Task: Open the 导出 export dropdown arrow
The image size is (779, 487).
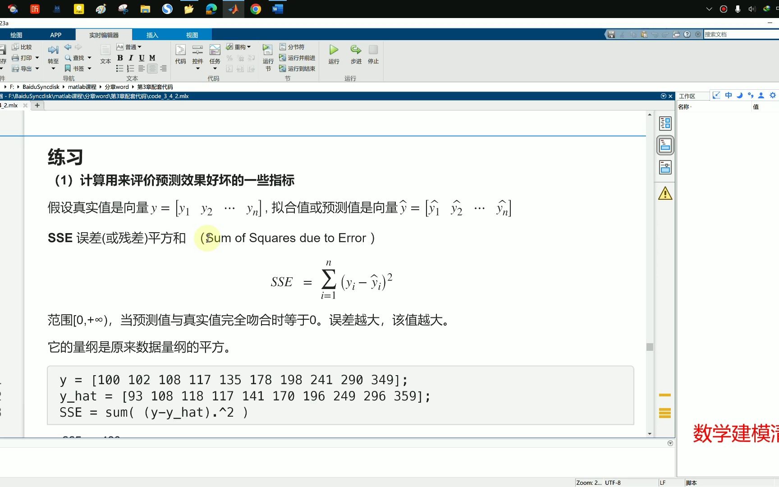Action: click(x=37, y=68)
